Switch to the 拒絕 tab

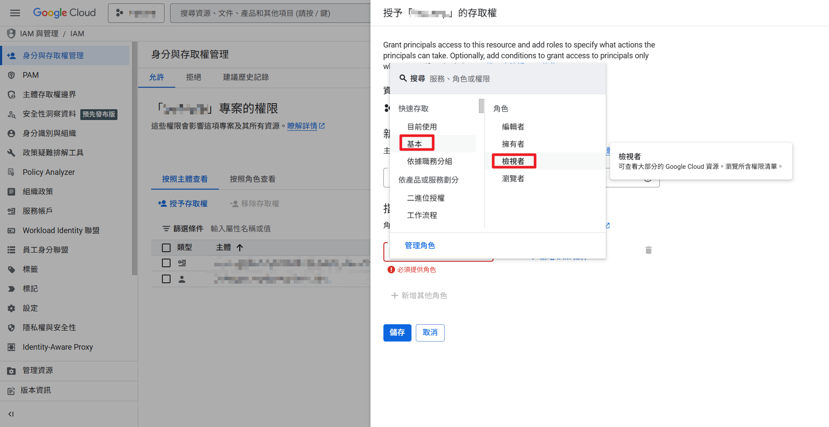coord(193,77)
